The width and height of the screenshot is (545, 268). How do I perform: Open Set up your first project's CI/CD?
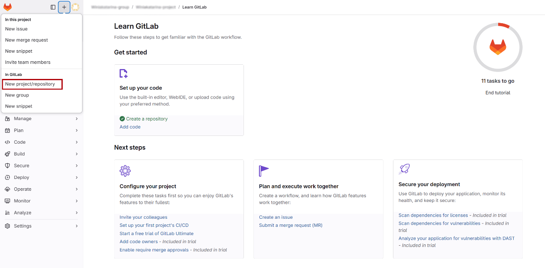tap(154, 225)
